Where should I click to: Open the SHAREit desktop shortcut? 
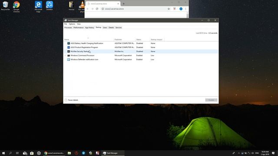49,6
